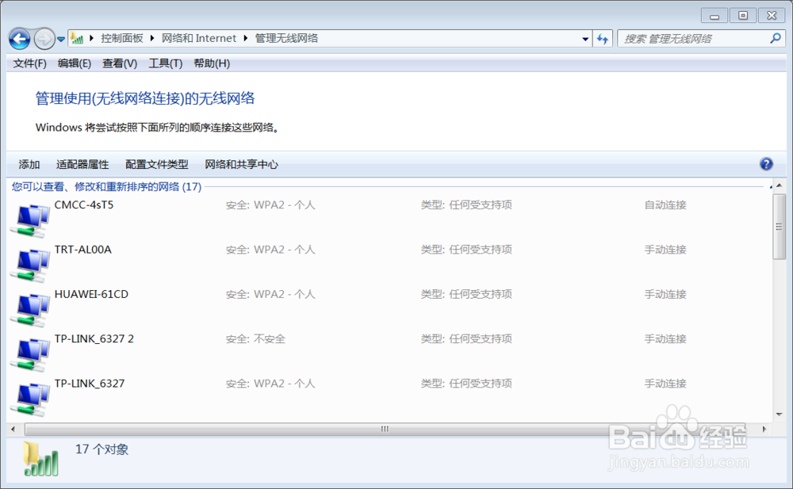
Task: Close the window
Action: click(x=772, y=16)
